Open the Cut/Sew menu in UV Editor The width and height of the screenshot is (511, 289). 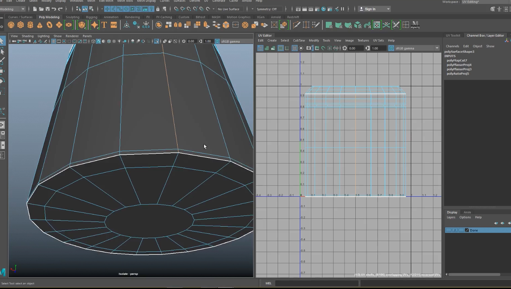[x=299, y=40]
